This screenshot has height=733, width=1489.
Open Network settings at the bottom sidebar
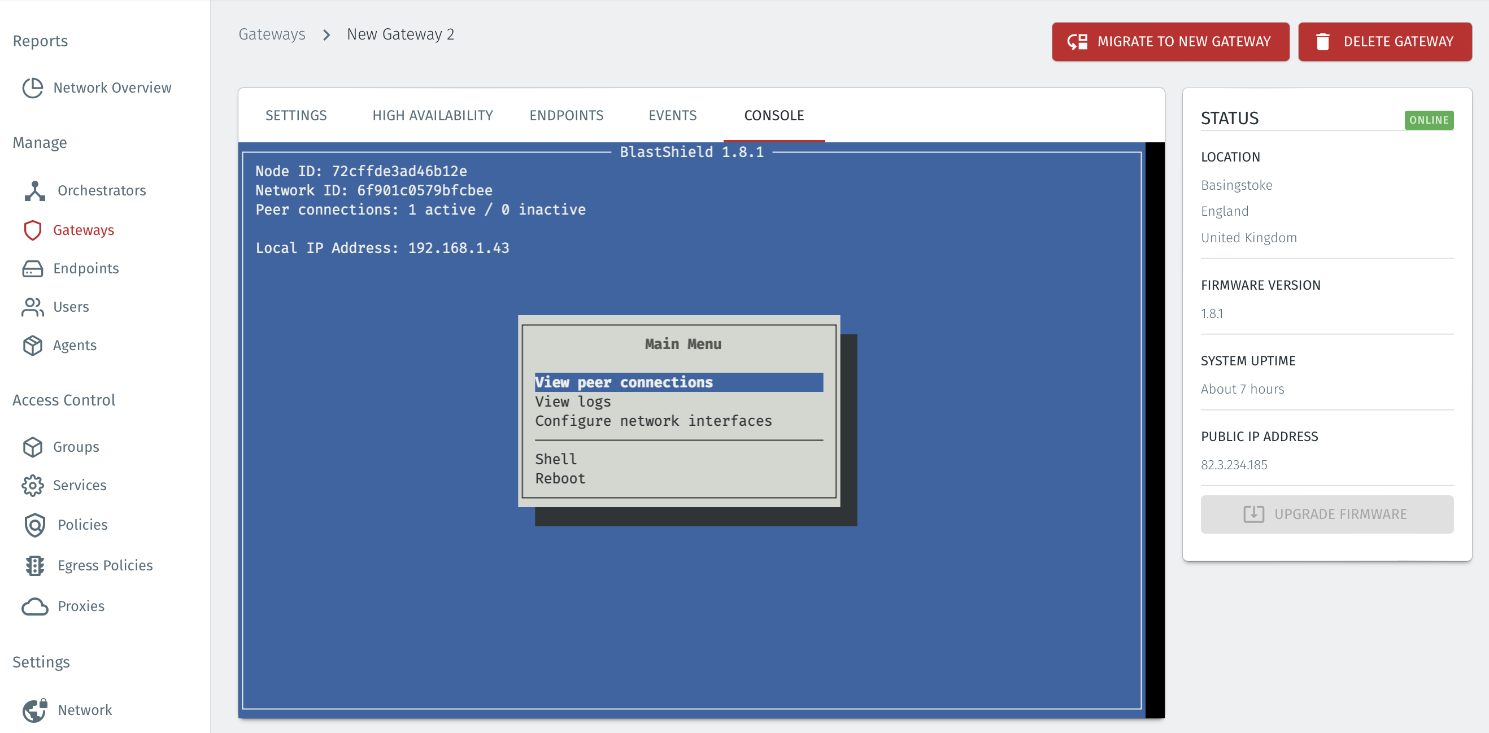34,710
